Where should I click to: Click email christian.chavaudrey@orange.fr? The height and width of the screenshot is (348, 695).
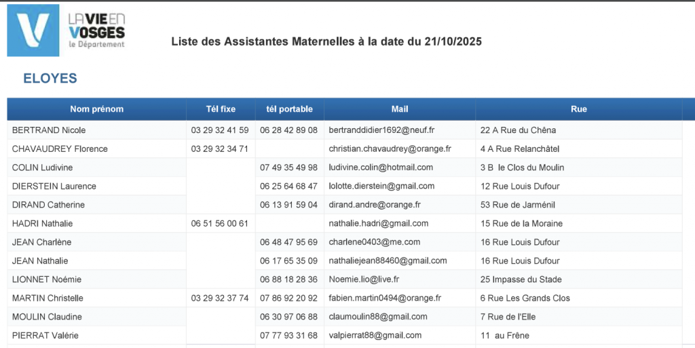(x=390, y=149)
